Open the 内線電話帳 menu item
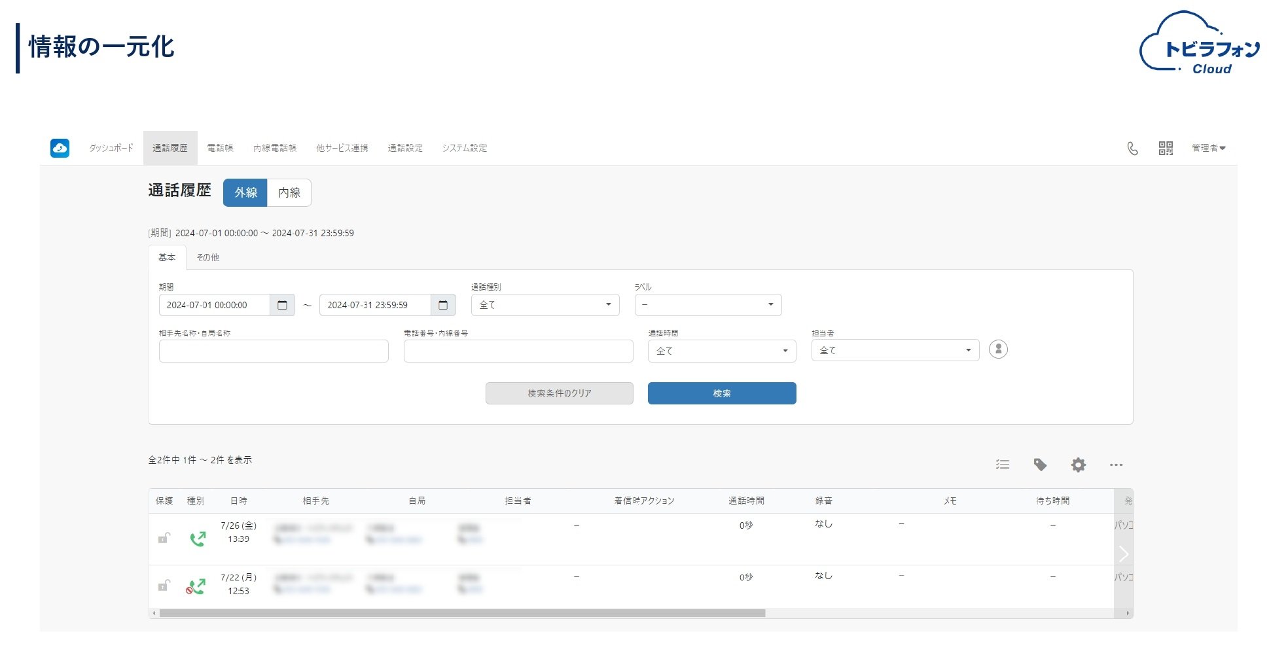The width and height of the screenshot is (1269, 657). pos(275,148)
